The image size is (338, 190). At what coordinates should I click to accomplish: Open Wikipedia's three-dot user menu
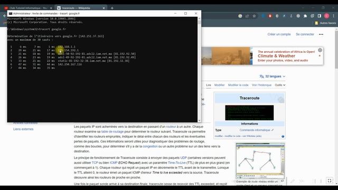pos(321,34)
